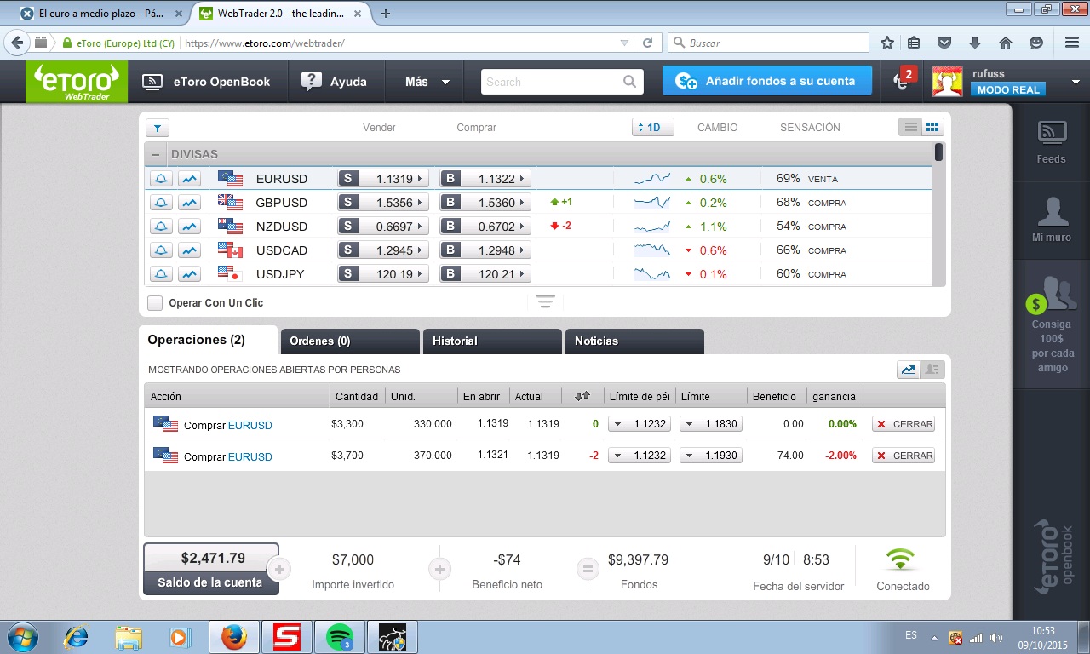Image resolution: width=1090 pixels, height=654 pixels.
Task: Buy USDJPY at 120.21
Action: 485,274
